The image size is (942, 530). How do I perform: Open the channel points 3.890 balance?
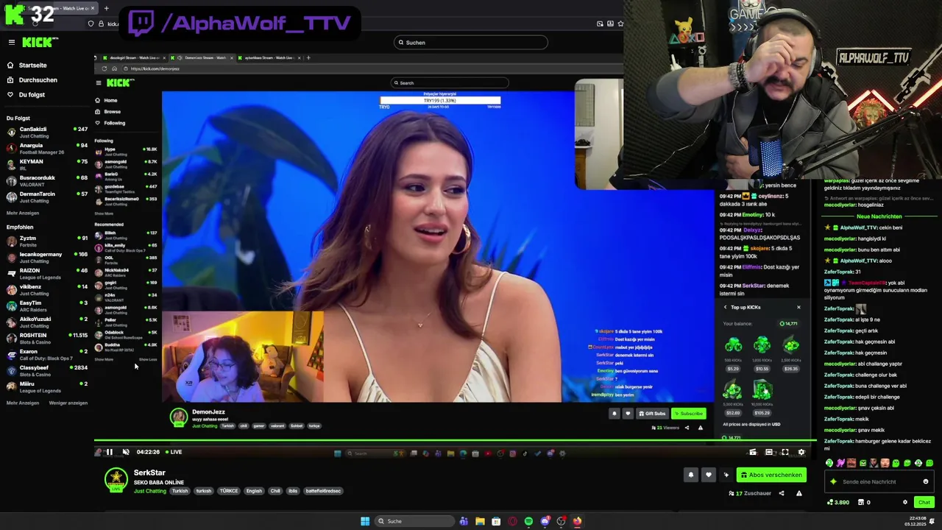(838, 502)
